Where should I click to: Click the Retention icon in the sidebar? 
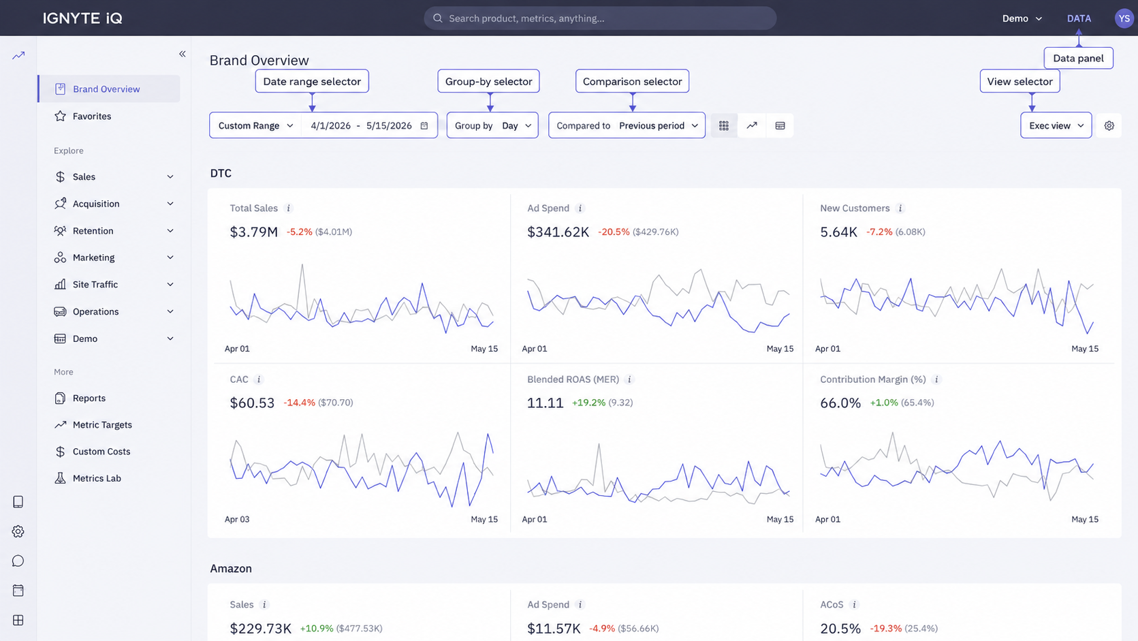pos(60,231)
